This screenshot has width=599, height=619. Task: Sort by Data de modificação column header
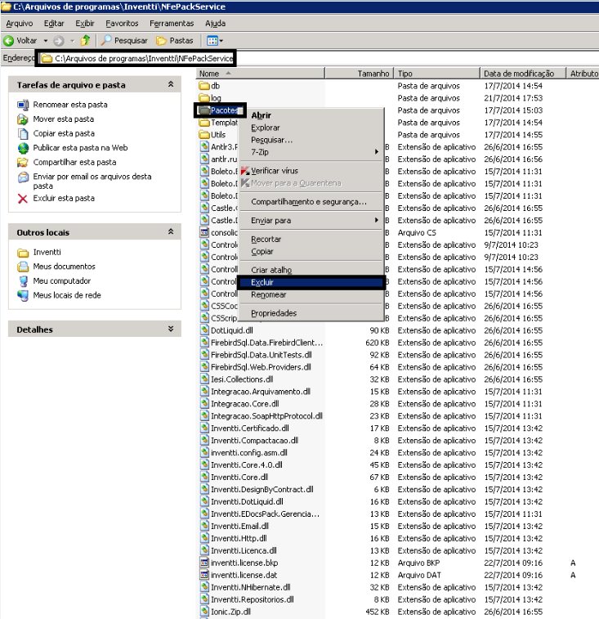(x=519, y=74)
